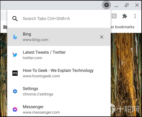This screenshot has height=117, width=142.
Task: Click the Bing favicon icon
Action: click(15, 37)
